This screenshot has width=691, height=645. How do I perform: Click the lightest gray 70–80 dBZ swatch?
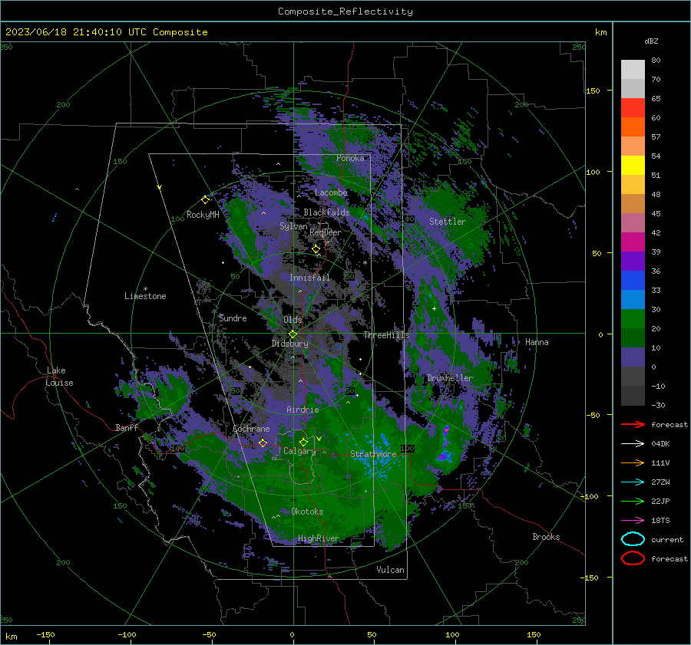(x=633, y=69)
